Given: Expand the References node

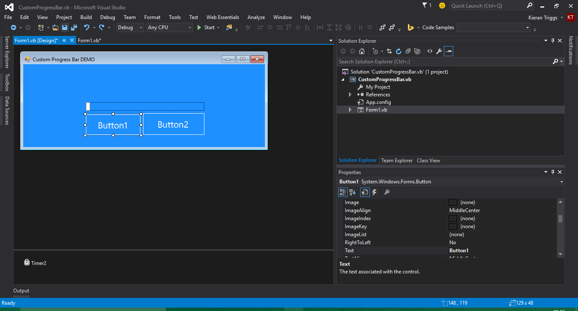Looking at the screenshot, I should tap(350, 95).
